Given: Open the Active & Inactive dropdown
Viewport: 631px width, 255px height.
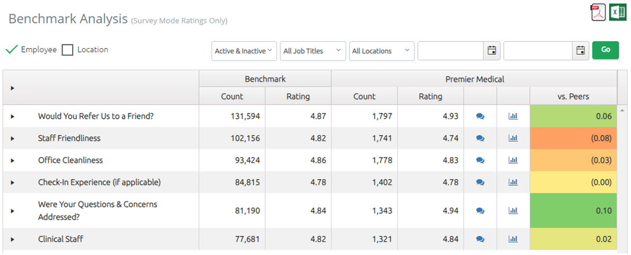Looking at the screenshot, I should tap(244, 51).
